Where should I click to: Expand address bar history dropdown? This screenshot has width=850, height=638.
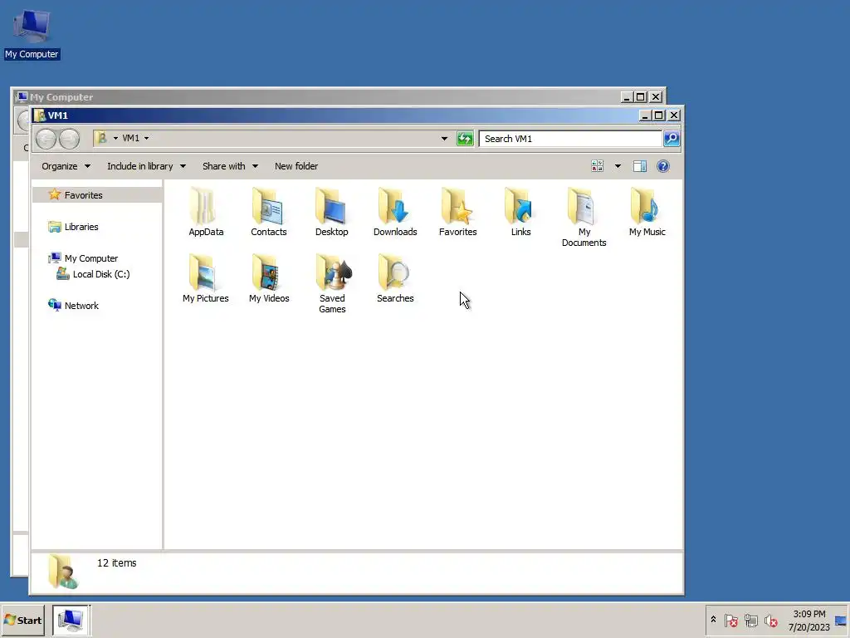[444, 139]
